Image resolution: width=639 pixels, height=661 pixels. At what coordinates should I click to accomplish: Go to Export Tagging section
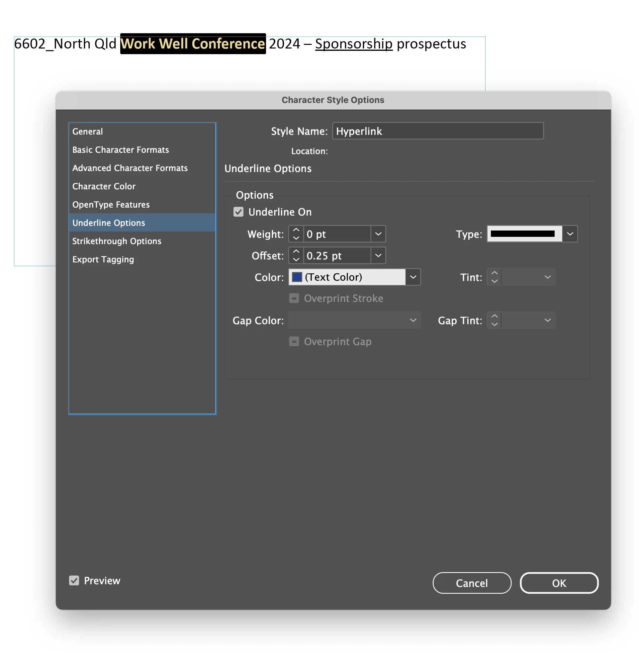tap(103, 259)
